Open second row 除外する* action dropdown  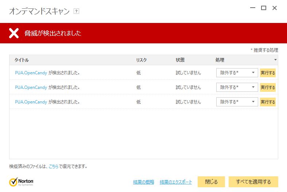tap(237, 87)
